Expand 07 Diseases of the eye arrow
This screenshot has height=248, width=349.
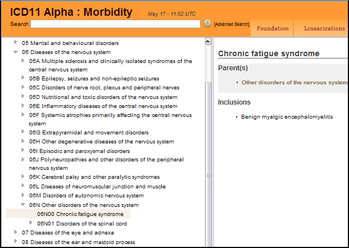(x=15, y=232)
